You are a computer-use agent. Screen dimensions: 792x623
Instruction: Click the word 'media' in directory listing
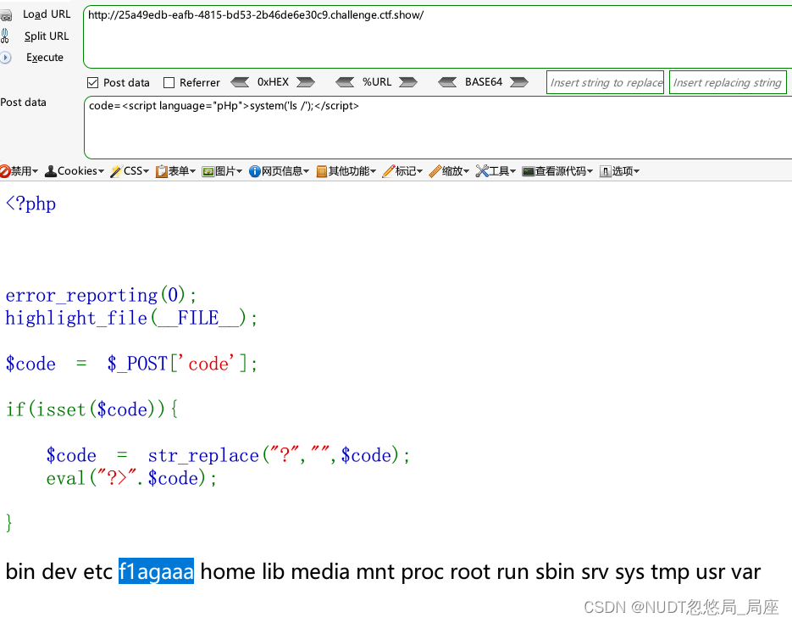pyautogui.click(x=320, y=571)
